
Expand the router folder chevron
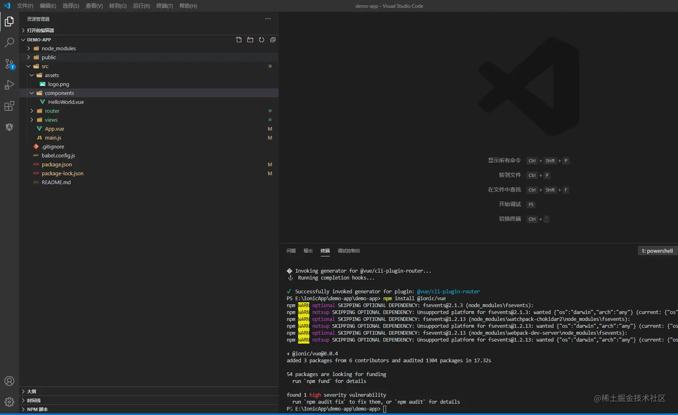pos(32,111)
